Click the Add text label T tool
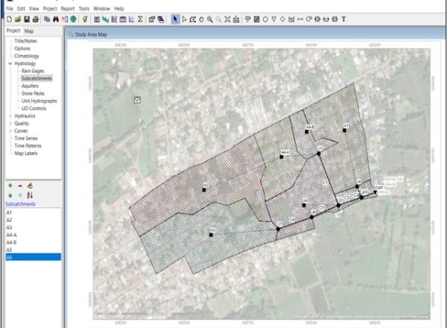The width and height of the screenshot is (447, 328). [343, 18]
